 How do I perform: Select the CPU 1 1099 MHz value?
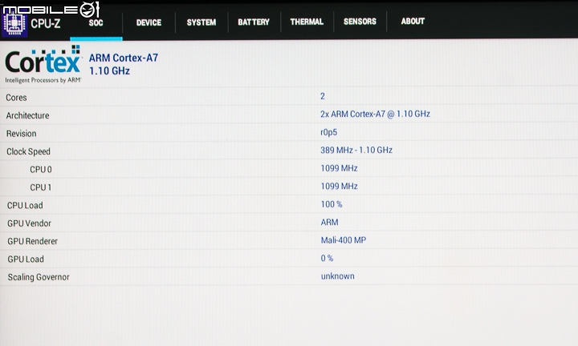pos(339,186)
